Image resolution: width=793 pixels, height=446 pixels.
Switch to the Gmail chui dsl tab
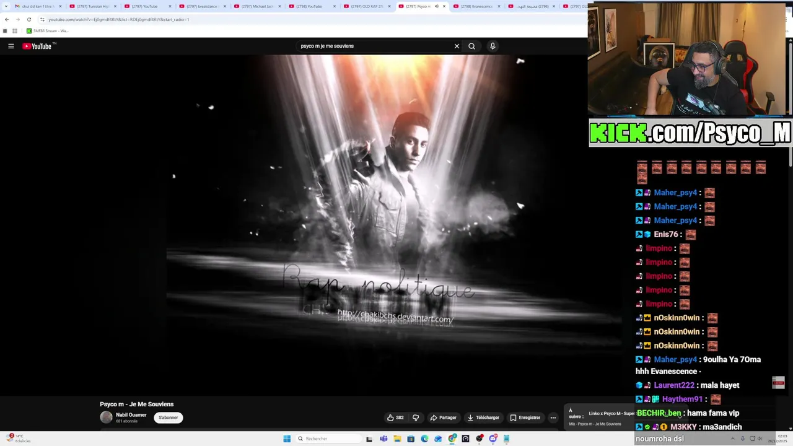(x=38, y=6)
